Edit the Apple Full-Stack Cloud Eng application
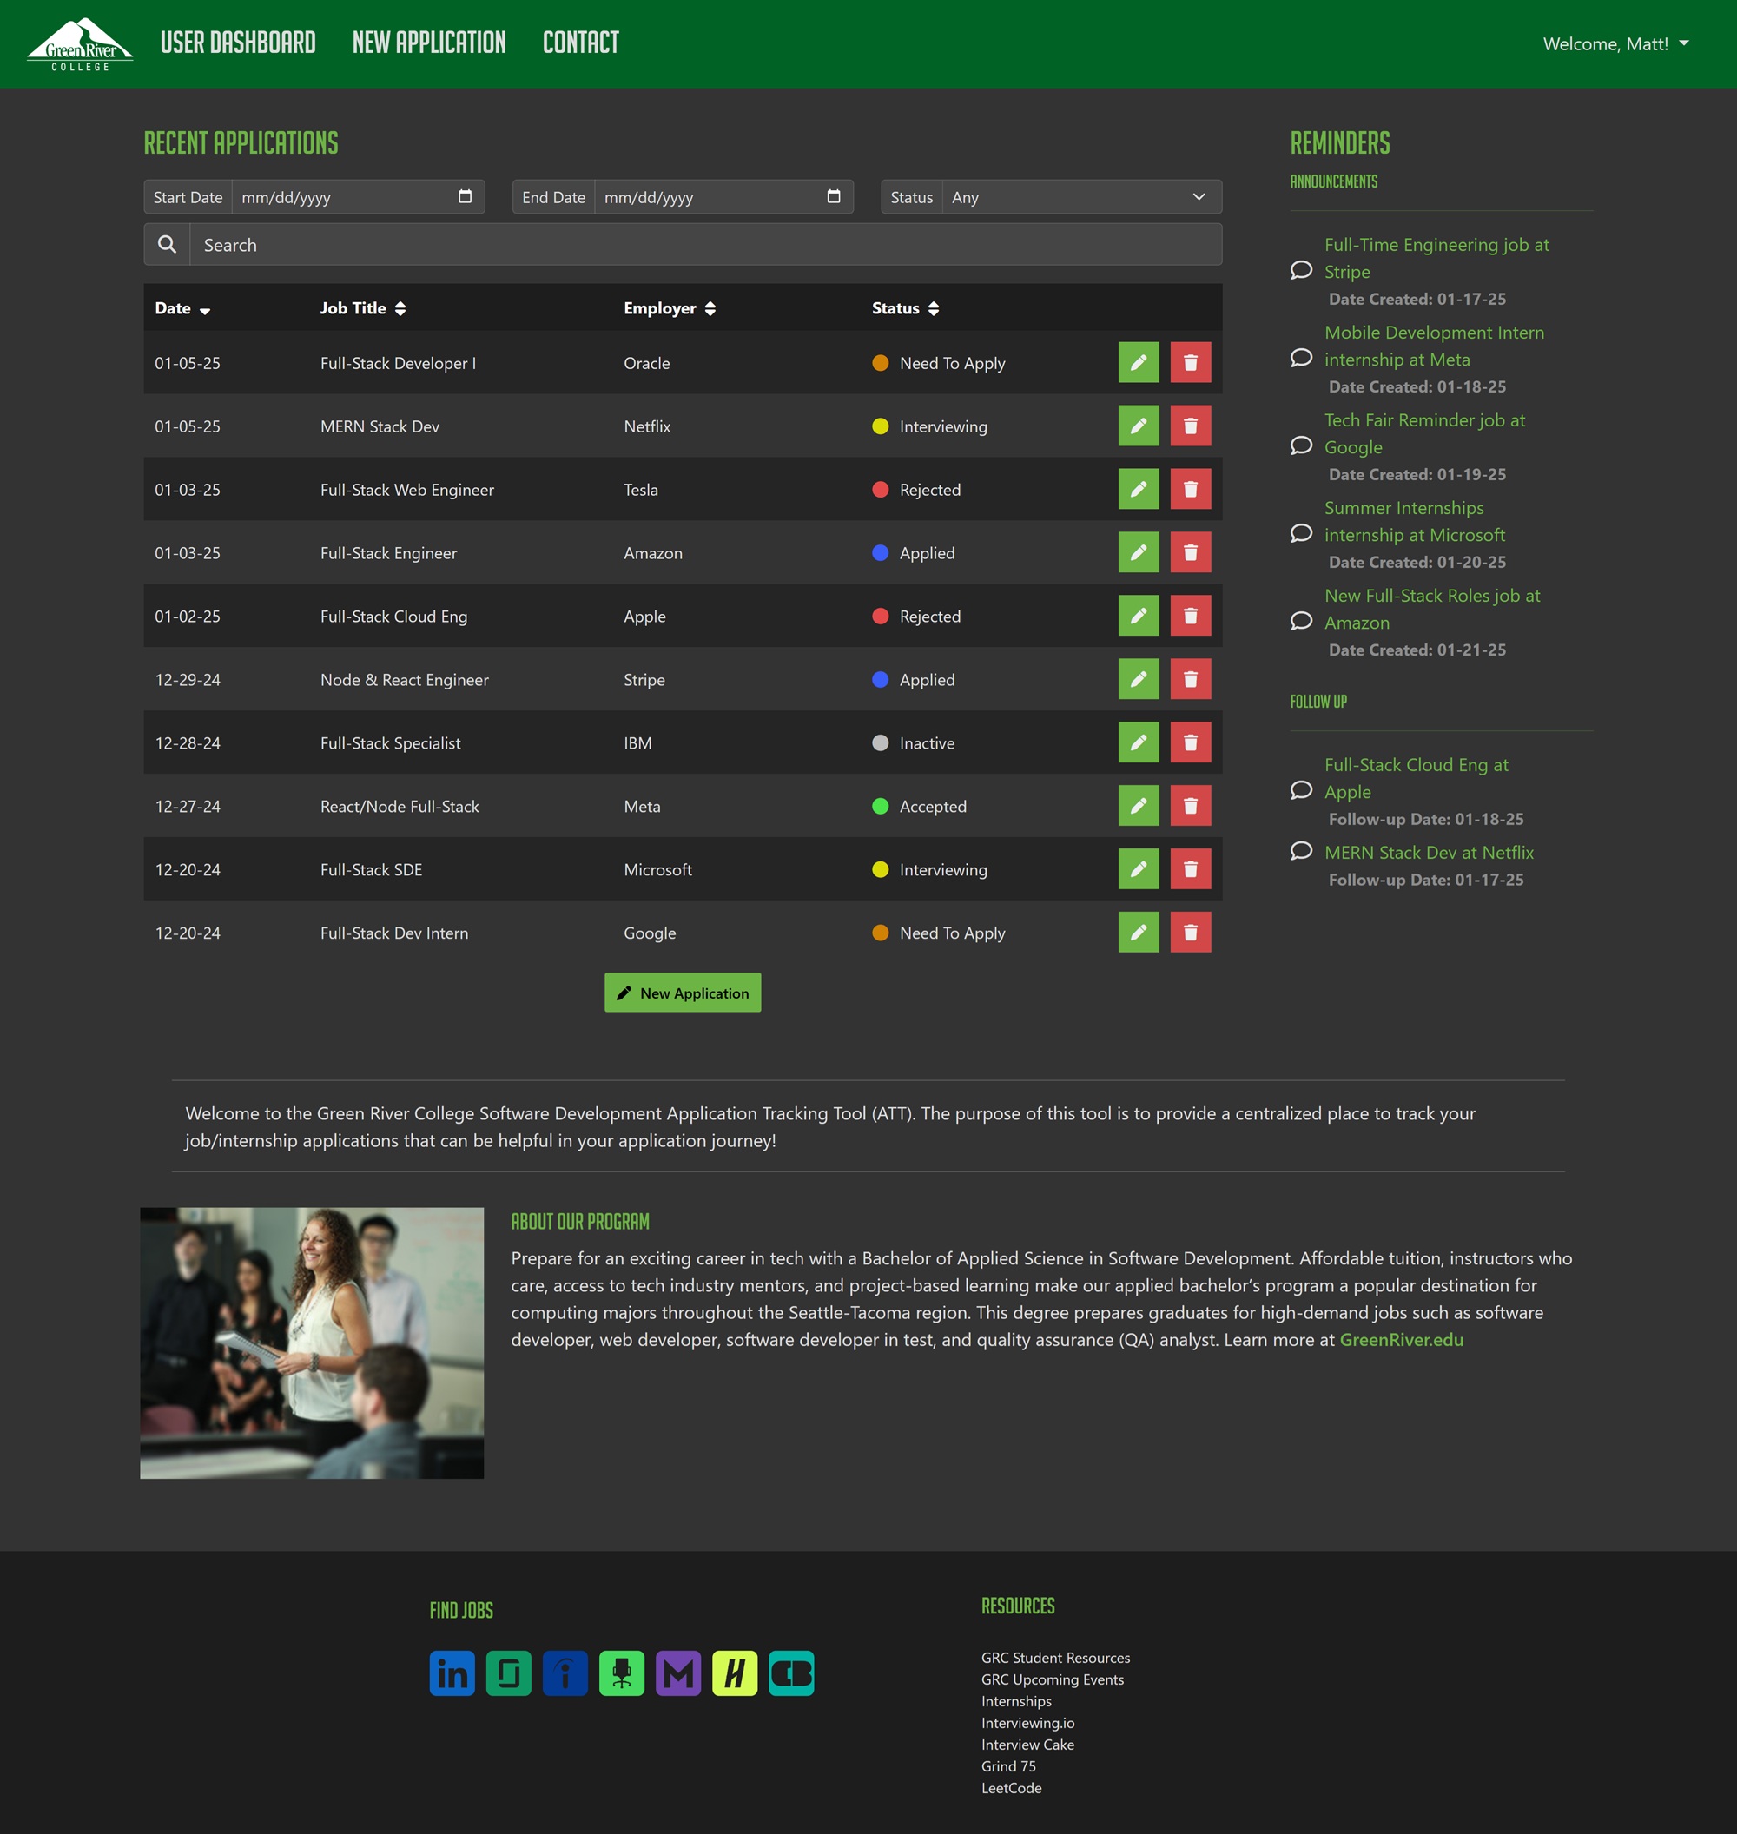Viewport: 1737px width, 1834px height. coord(1138,616)
